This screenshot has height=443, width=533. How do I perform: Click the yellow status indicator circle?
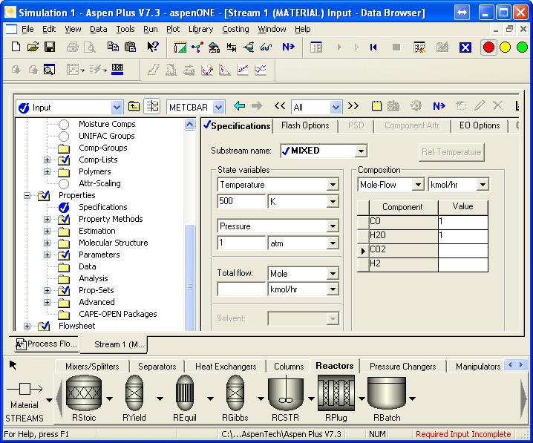tap(505, 47)
